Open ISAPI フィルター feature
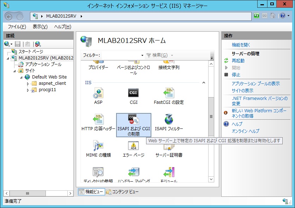This screenshot has height=208, width=295. click(169, 122)
